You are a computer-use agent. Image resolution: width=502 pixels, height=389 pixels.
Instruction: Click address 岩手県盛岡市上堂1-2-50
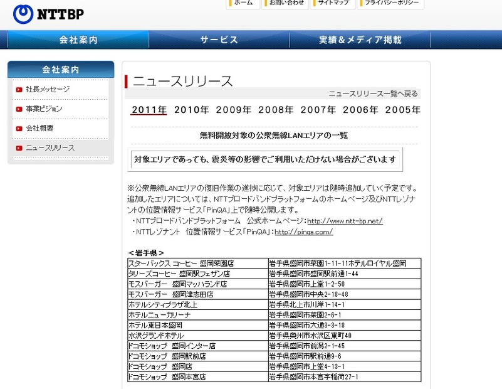pos(345,284)
